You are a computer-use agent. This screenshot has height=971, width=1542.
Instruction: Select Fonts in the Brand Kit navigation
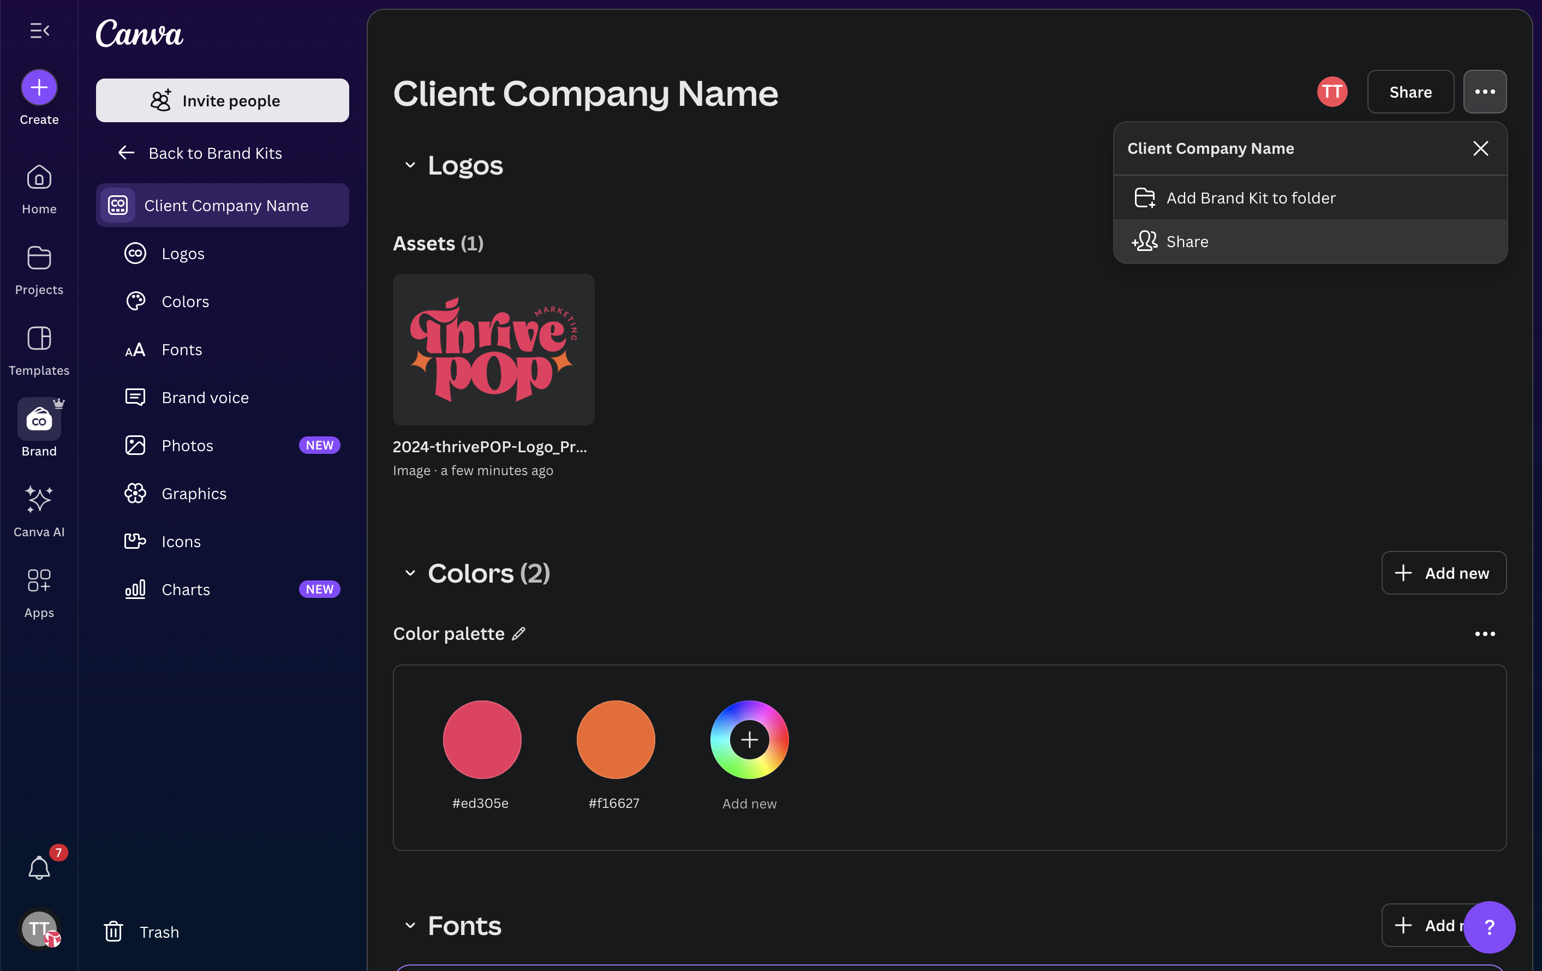(x=222, y=350)
